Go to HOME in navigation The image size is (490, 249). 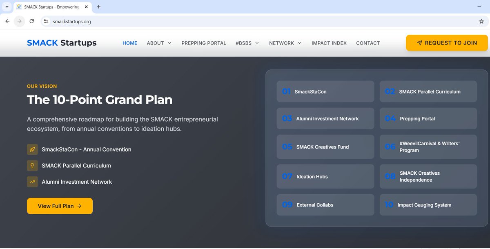click(130, 43)
